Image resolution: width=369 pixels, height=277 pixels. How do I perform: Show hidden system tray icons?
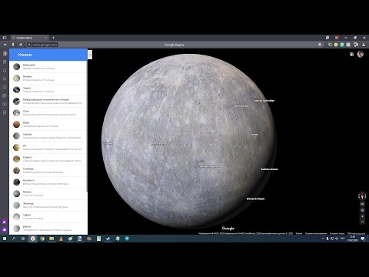[x=323, y=239]
